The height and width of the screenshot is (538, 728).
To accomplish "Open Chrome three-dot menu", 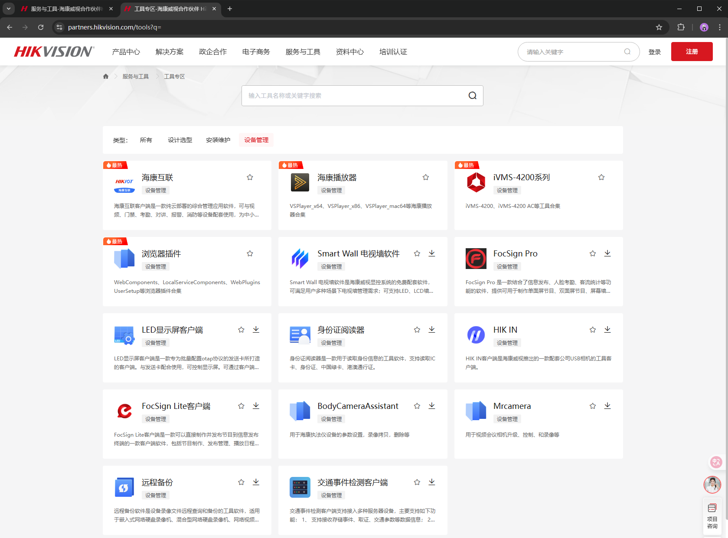I will pos(720,27).
